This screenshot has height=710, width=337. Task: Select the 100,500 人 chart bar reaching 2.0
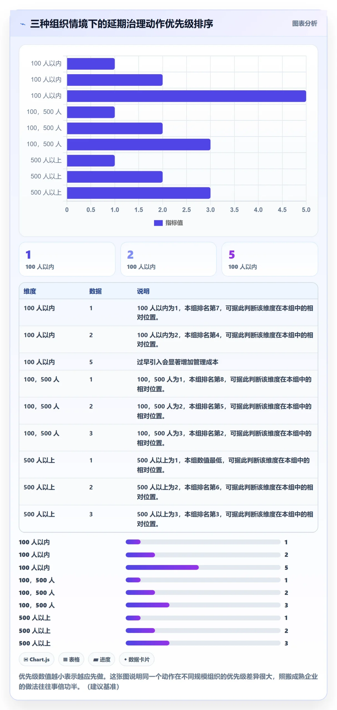(x=114, y=128)
